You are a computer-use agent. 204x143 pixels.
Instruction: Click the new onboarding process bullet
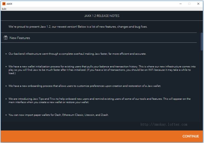(x=85, y=86)
